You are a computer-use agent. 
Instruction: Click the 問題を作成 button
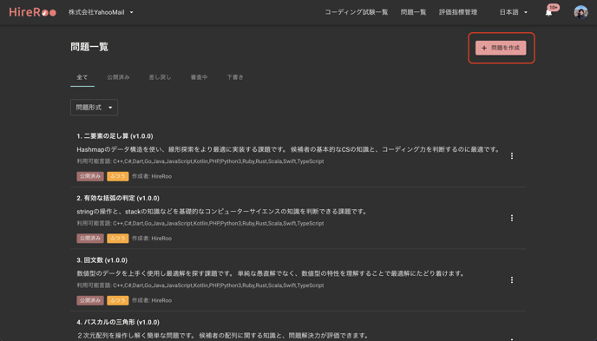(x=501, y=48)
